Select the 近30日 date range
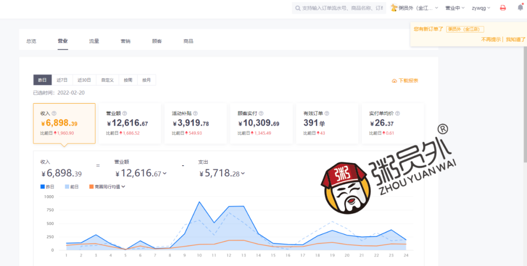The width and height of the screenshot is (527, 266). (x=84, y=80)
